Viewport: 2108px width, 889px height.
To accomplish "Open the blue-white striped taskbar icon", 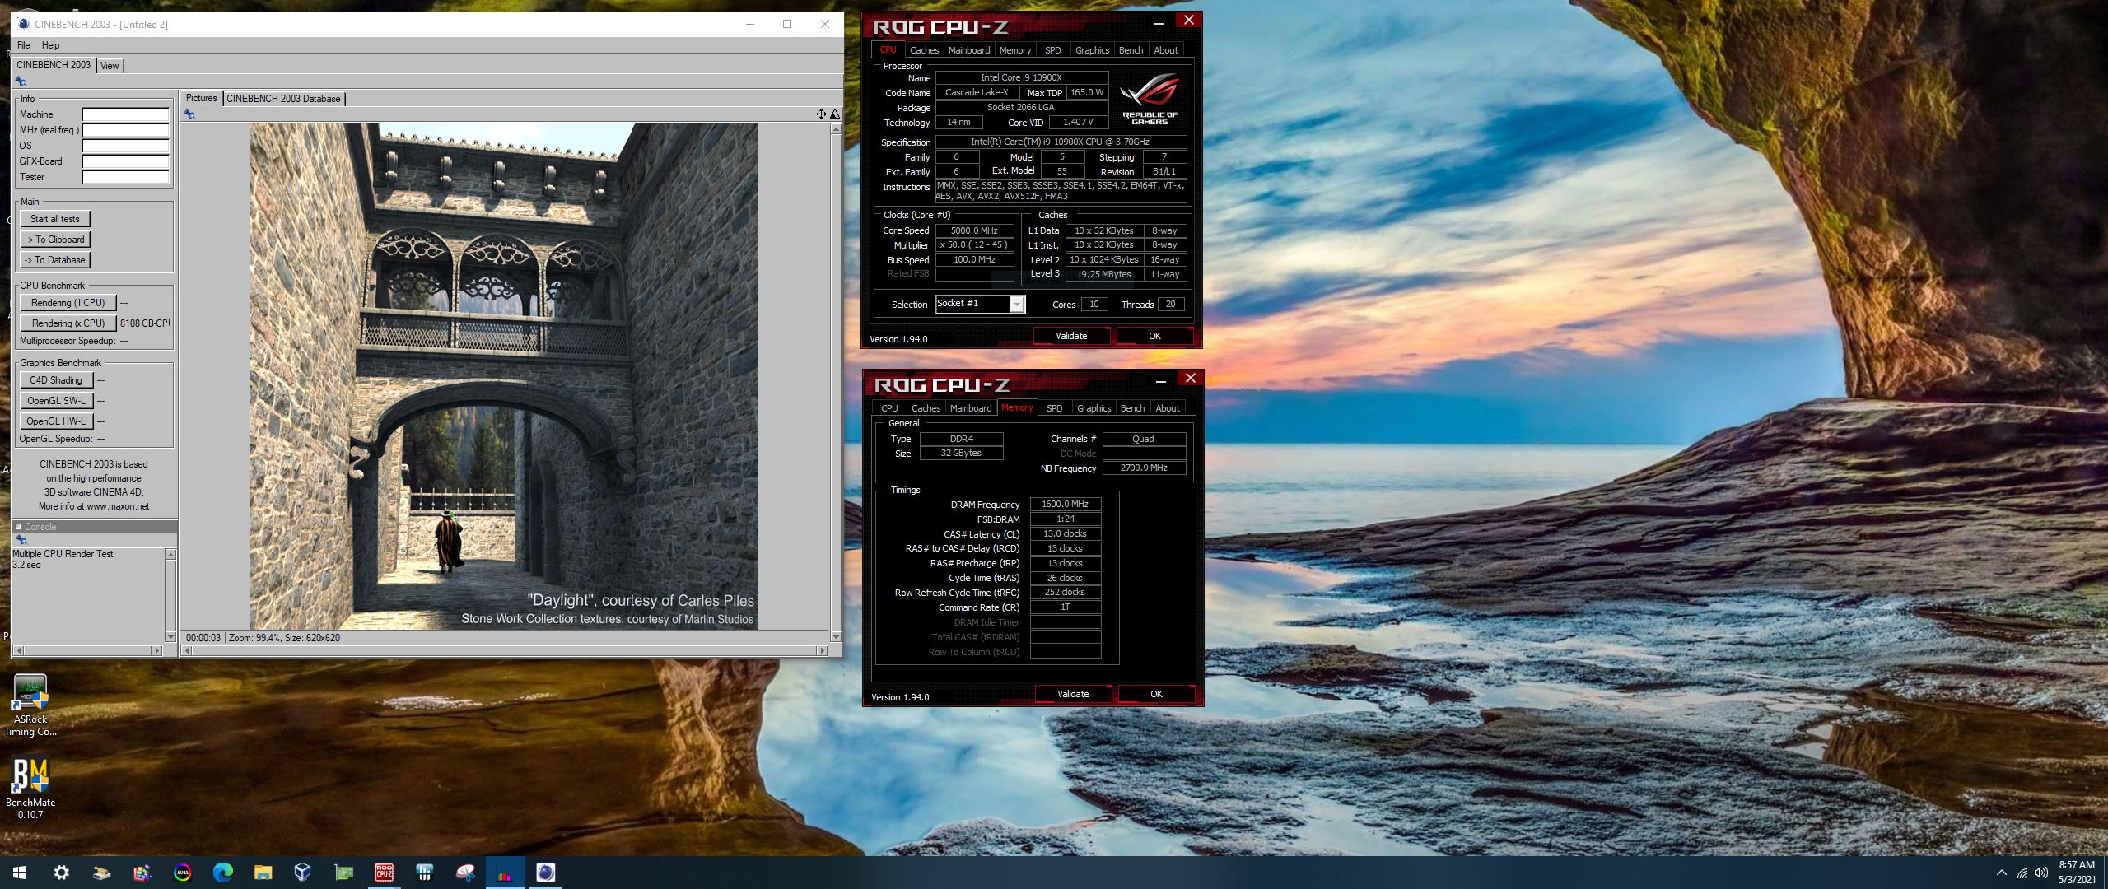I will click(x=424, y=873).
